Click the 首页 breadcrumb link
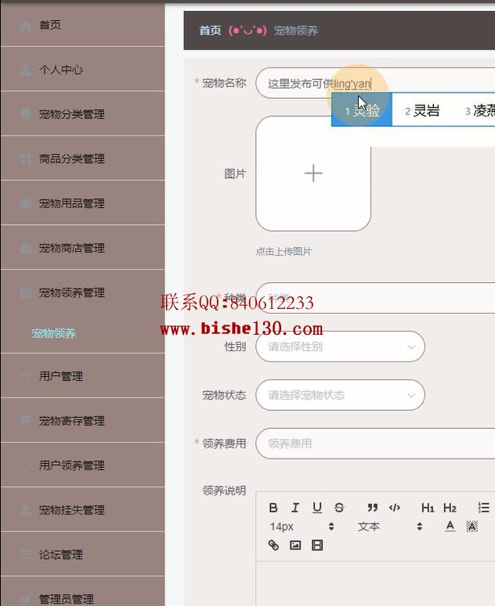 (x=210, y=31)
